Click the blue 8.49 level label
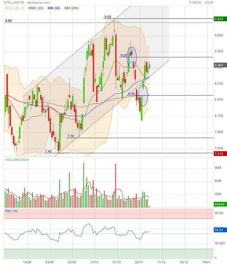The height and width of the screenshot is (265, 227). [x=132, y=94]
